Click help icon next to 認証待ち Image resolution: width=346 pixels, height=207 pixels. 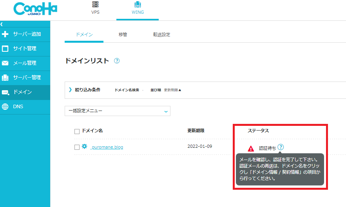tap(281, 147)
